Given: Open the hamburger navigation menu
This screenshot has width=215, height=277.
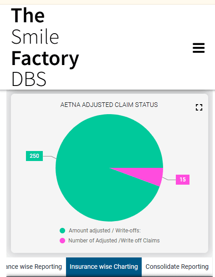Looking at the screenshot, I should [x=199, y=48].
